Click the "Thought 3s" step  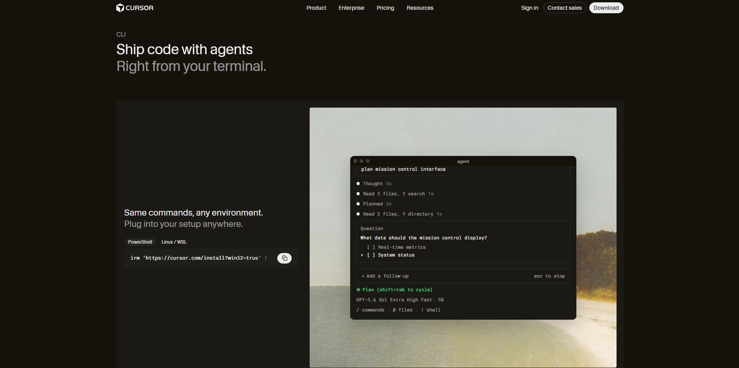tap(374, 184)
